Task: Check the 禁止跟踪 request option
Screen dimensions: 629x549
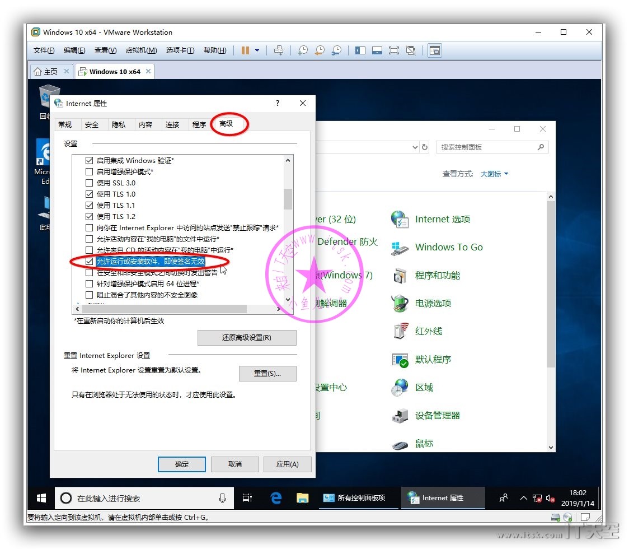Action: (x=89, y=228)
